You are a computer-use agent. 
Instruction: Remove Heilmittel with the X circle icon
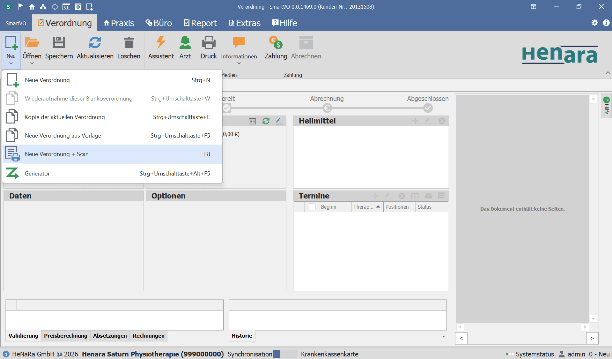pos(442,121)
